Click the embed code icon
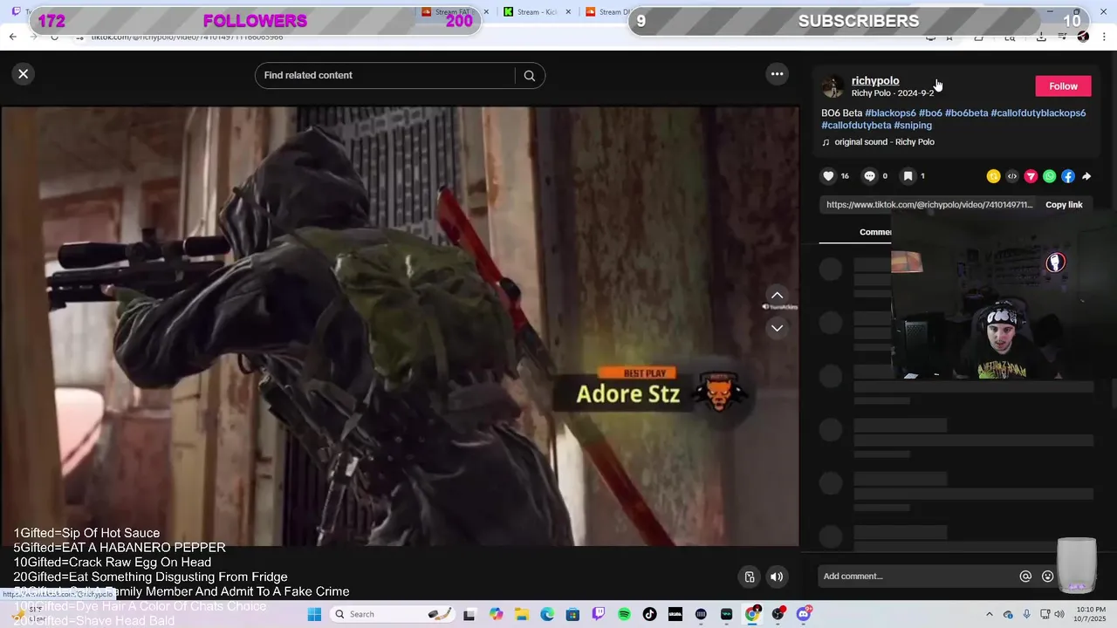This screenshot has height=628, width=1117. click(1012, 176)
